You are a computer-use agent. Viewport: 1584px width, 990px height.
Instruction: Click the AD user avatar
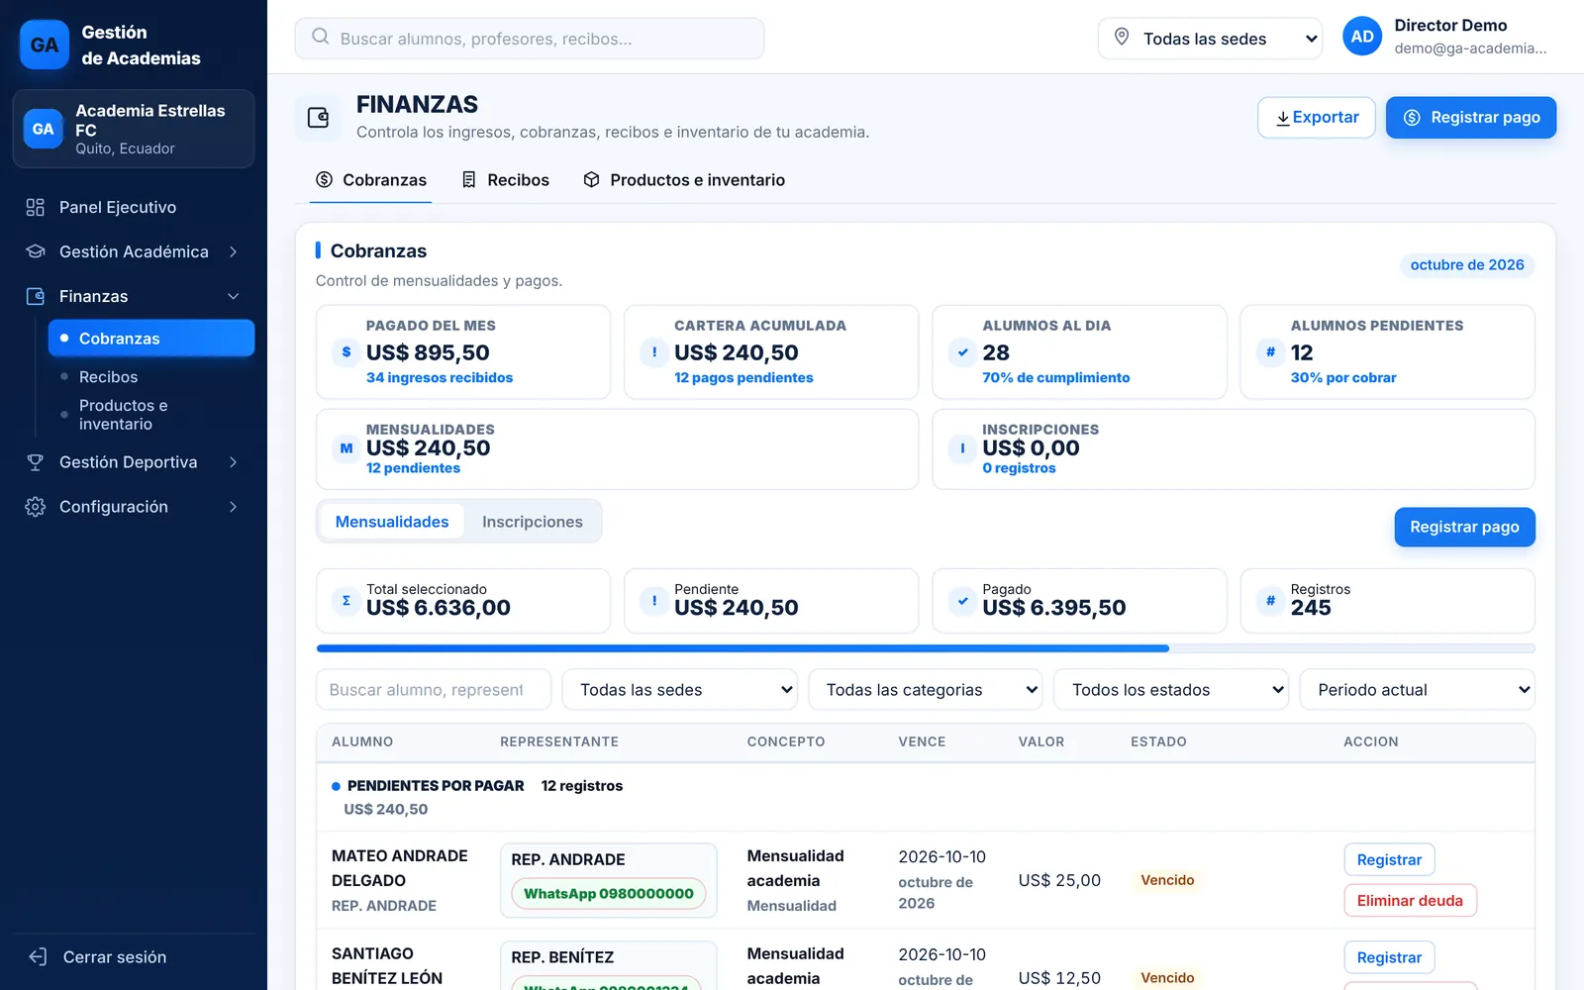[1362, 37]
